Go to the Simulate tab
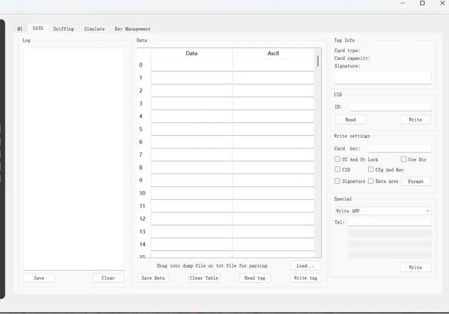This screenshot has height=314, width=449. pyautogui.click(x=94, y=29)
